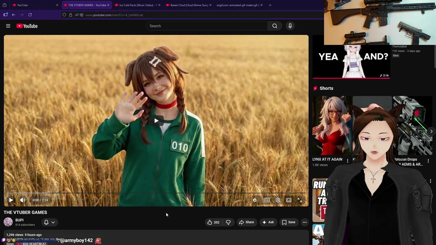
Task: Mute the video with the speaker icon
Action: (22, 200)
